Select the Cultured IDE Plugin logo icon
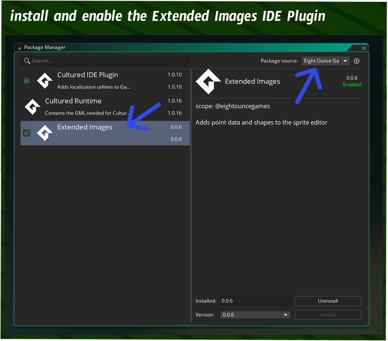The width and height of the screenshot is (388, 341). coord(44,81)
